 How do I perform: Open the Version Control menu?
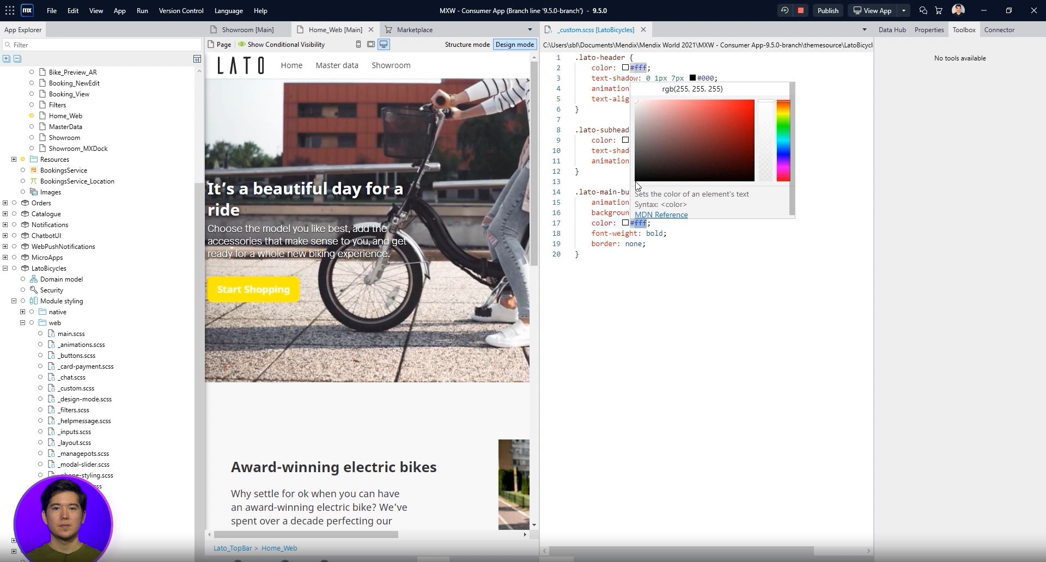(181, 10)
